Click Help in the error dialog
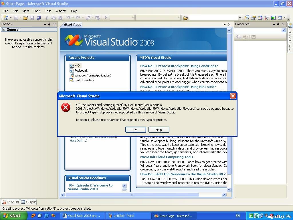293x220 pixels. tap(159, 130)
